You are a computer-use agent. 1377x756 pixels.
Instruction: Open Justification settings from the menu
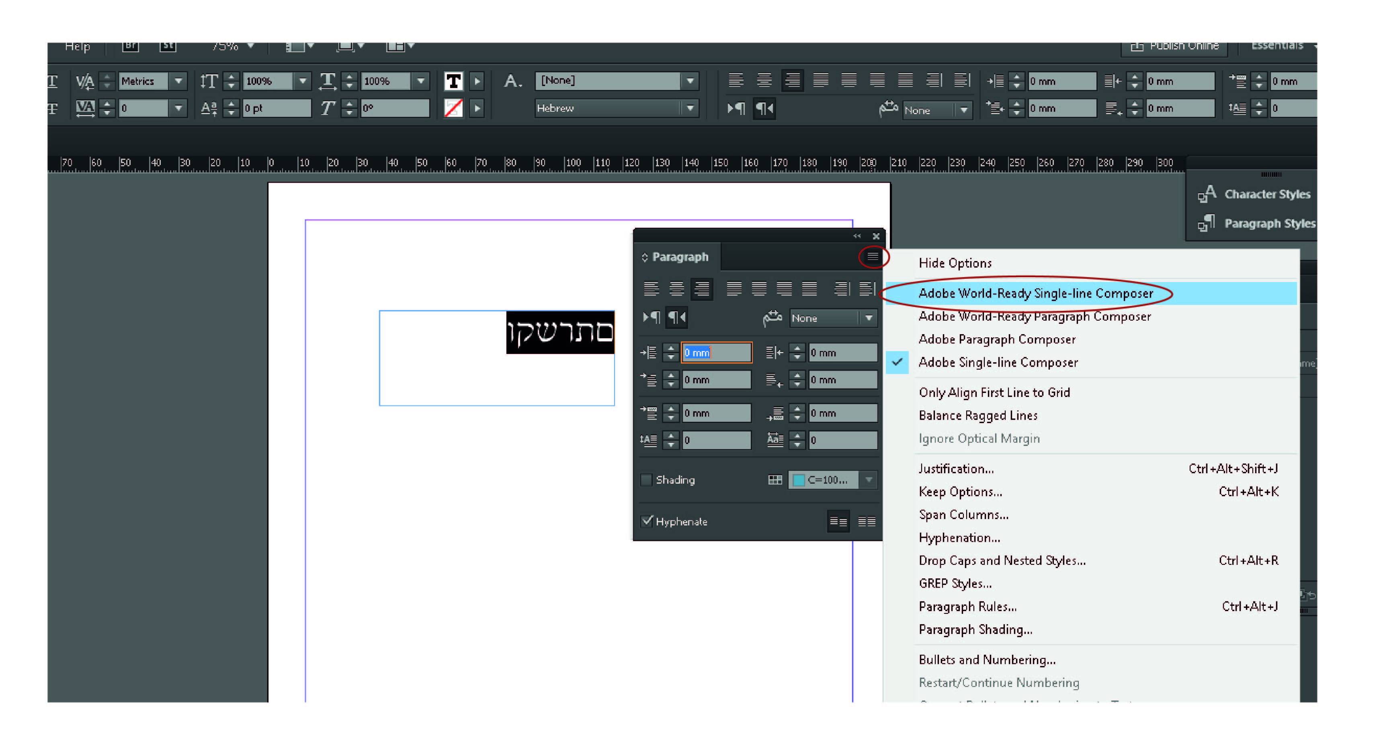pyautogui.click(x=956, y=468)
